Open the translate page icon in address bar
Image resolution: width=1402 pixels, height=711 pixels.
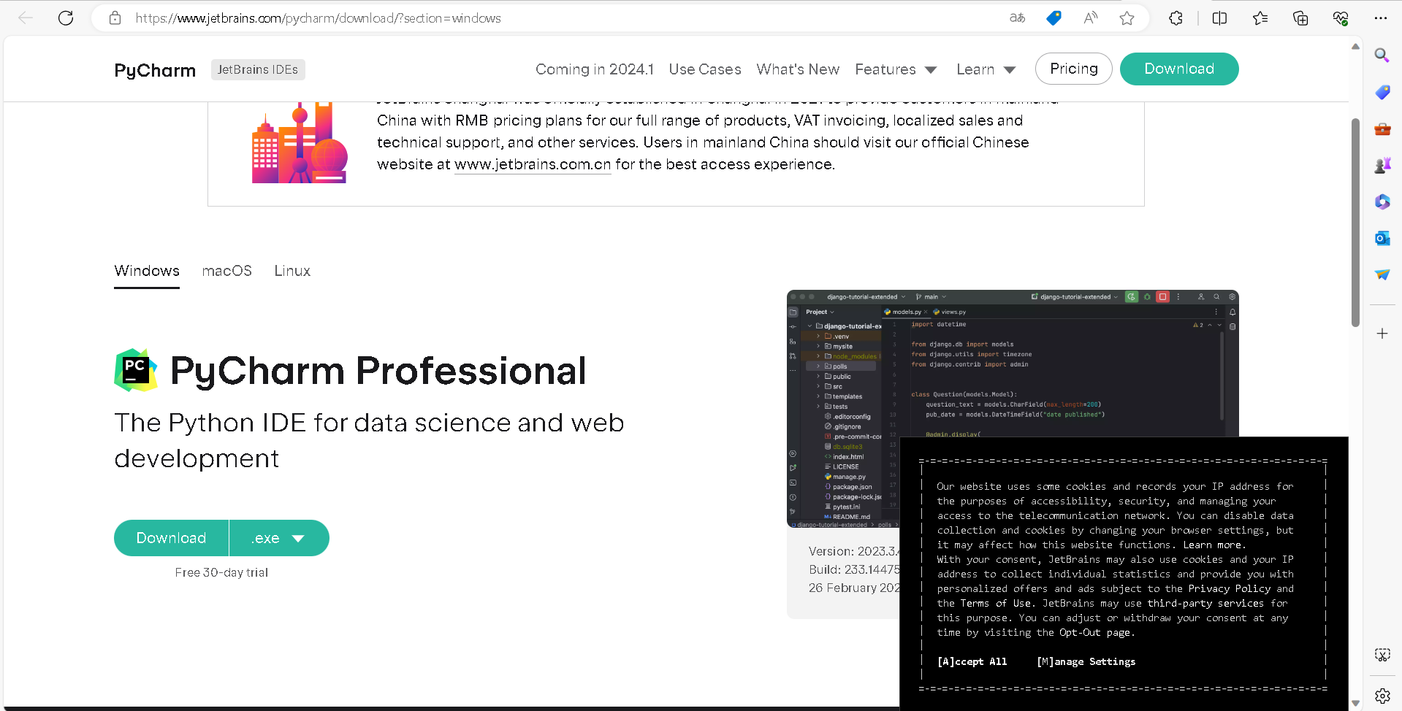click(x=1018, y=18)
